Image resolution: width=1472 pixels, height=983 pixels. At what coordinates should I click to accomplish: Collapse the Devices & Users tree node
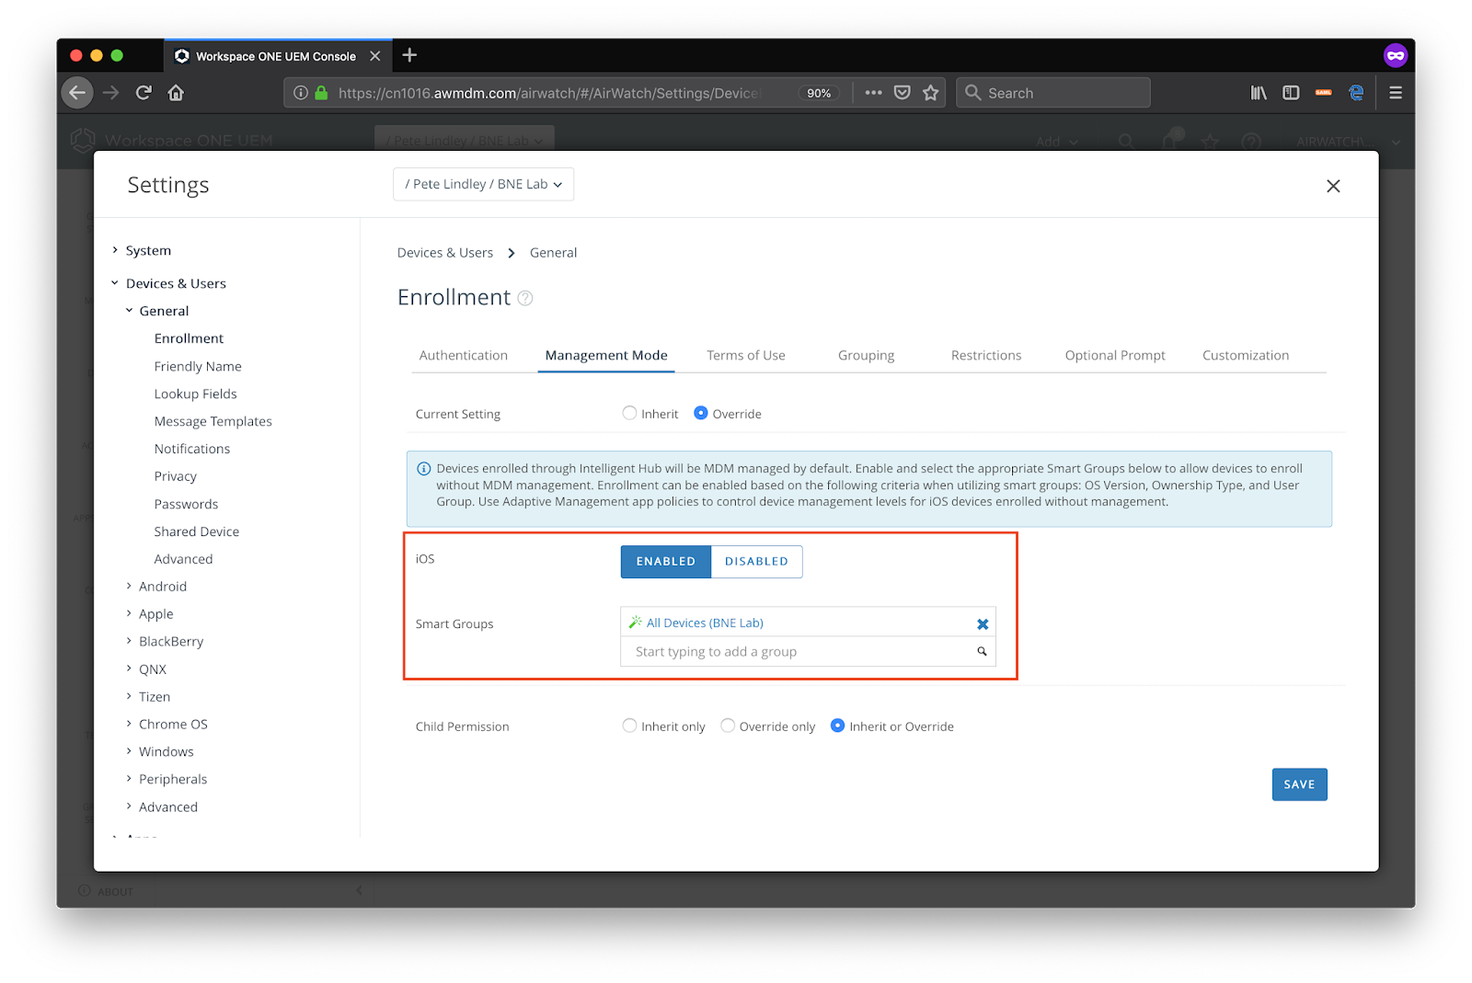point(115,283)
